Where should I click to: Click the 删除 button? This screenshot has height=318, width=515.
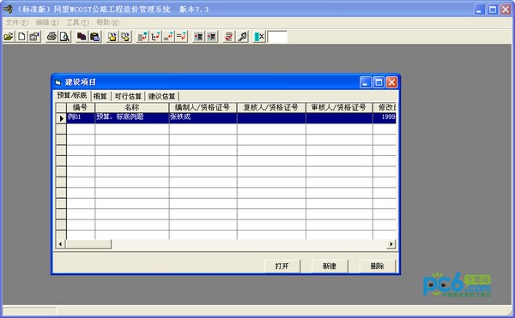[378, 266]
